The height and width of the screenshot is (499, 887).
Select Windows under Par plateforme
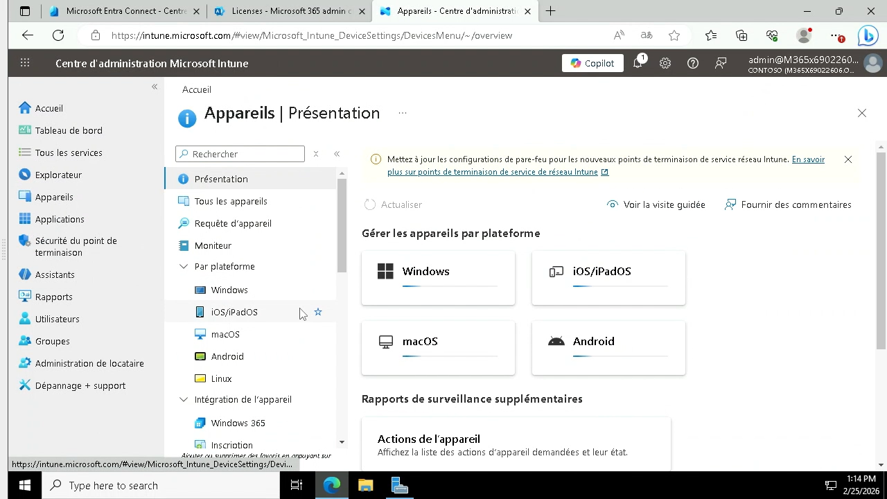[x=250, y=290]
